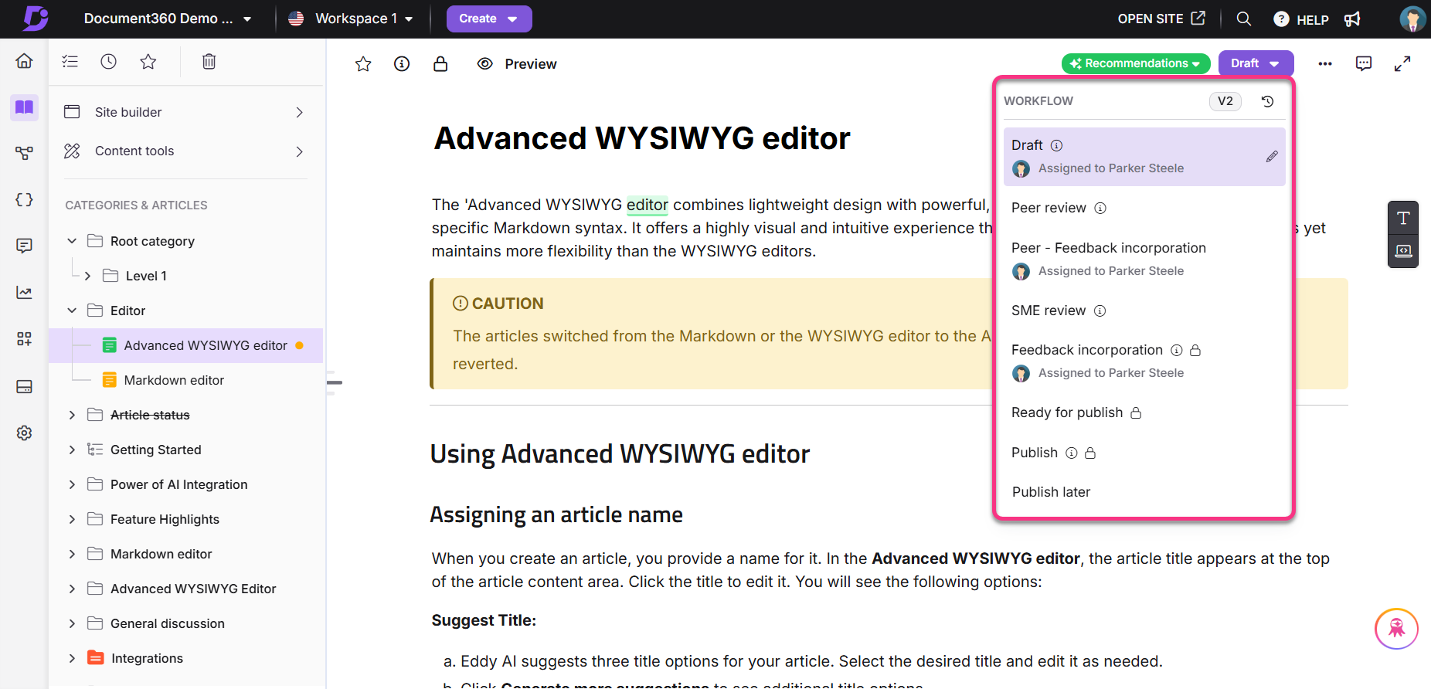This screenshot has height=689, width=1431.
Task: Open the user profile avatar
Action: tap(1412, 19)
